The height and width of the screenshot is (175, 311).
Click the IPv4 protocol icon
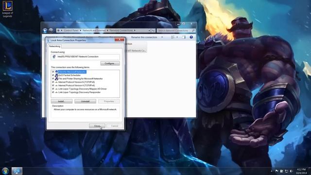click(56, 86)
